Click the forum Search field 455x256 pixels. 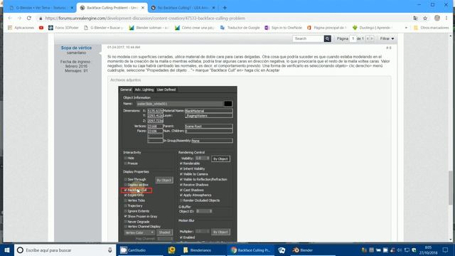click(x=308, y=38)
